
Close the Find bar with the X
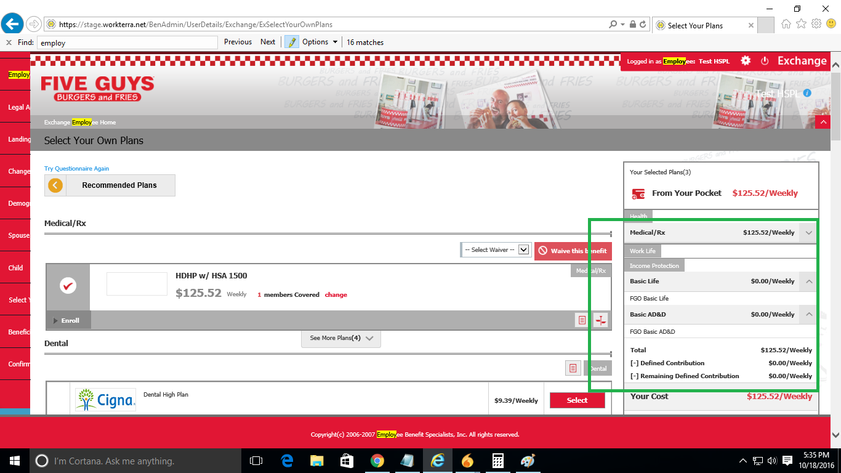9,42
